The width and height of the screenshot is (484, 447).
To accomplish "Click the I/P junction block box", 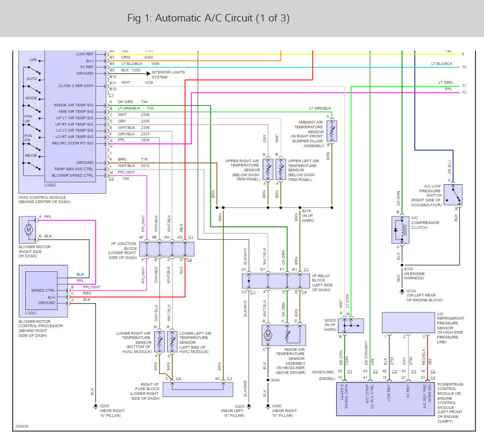I will [x=167, y=249].
